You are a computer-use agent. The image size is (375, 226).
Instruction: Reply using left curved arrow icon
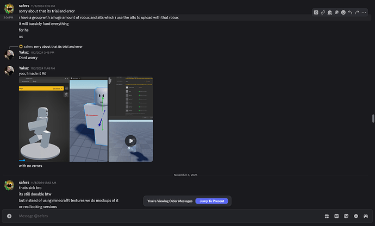click(x=350, y=12)
